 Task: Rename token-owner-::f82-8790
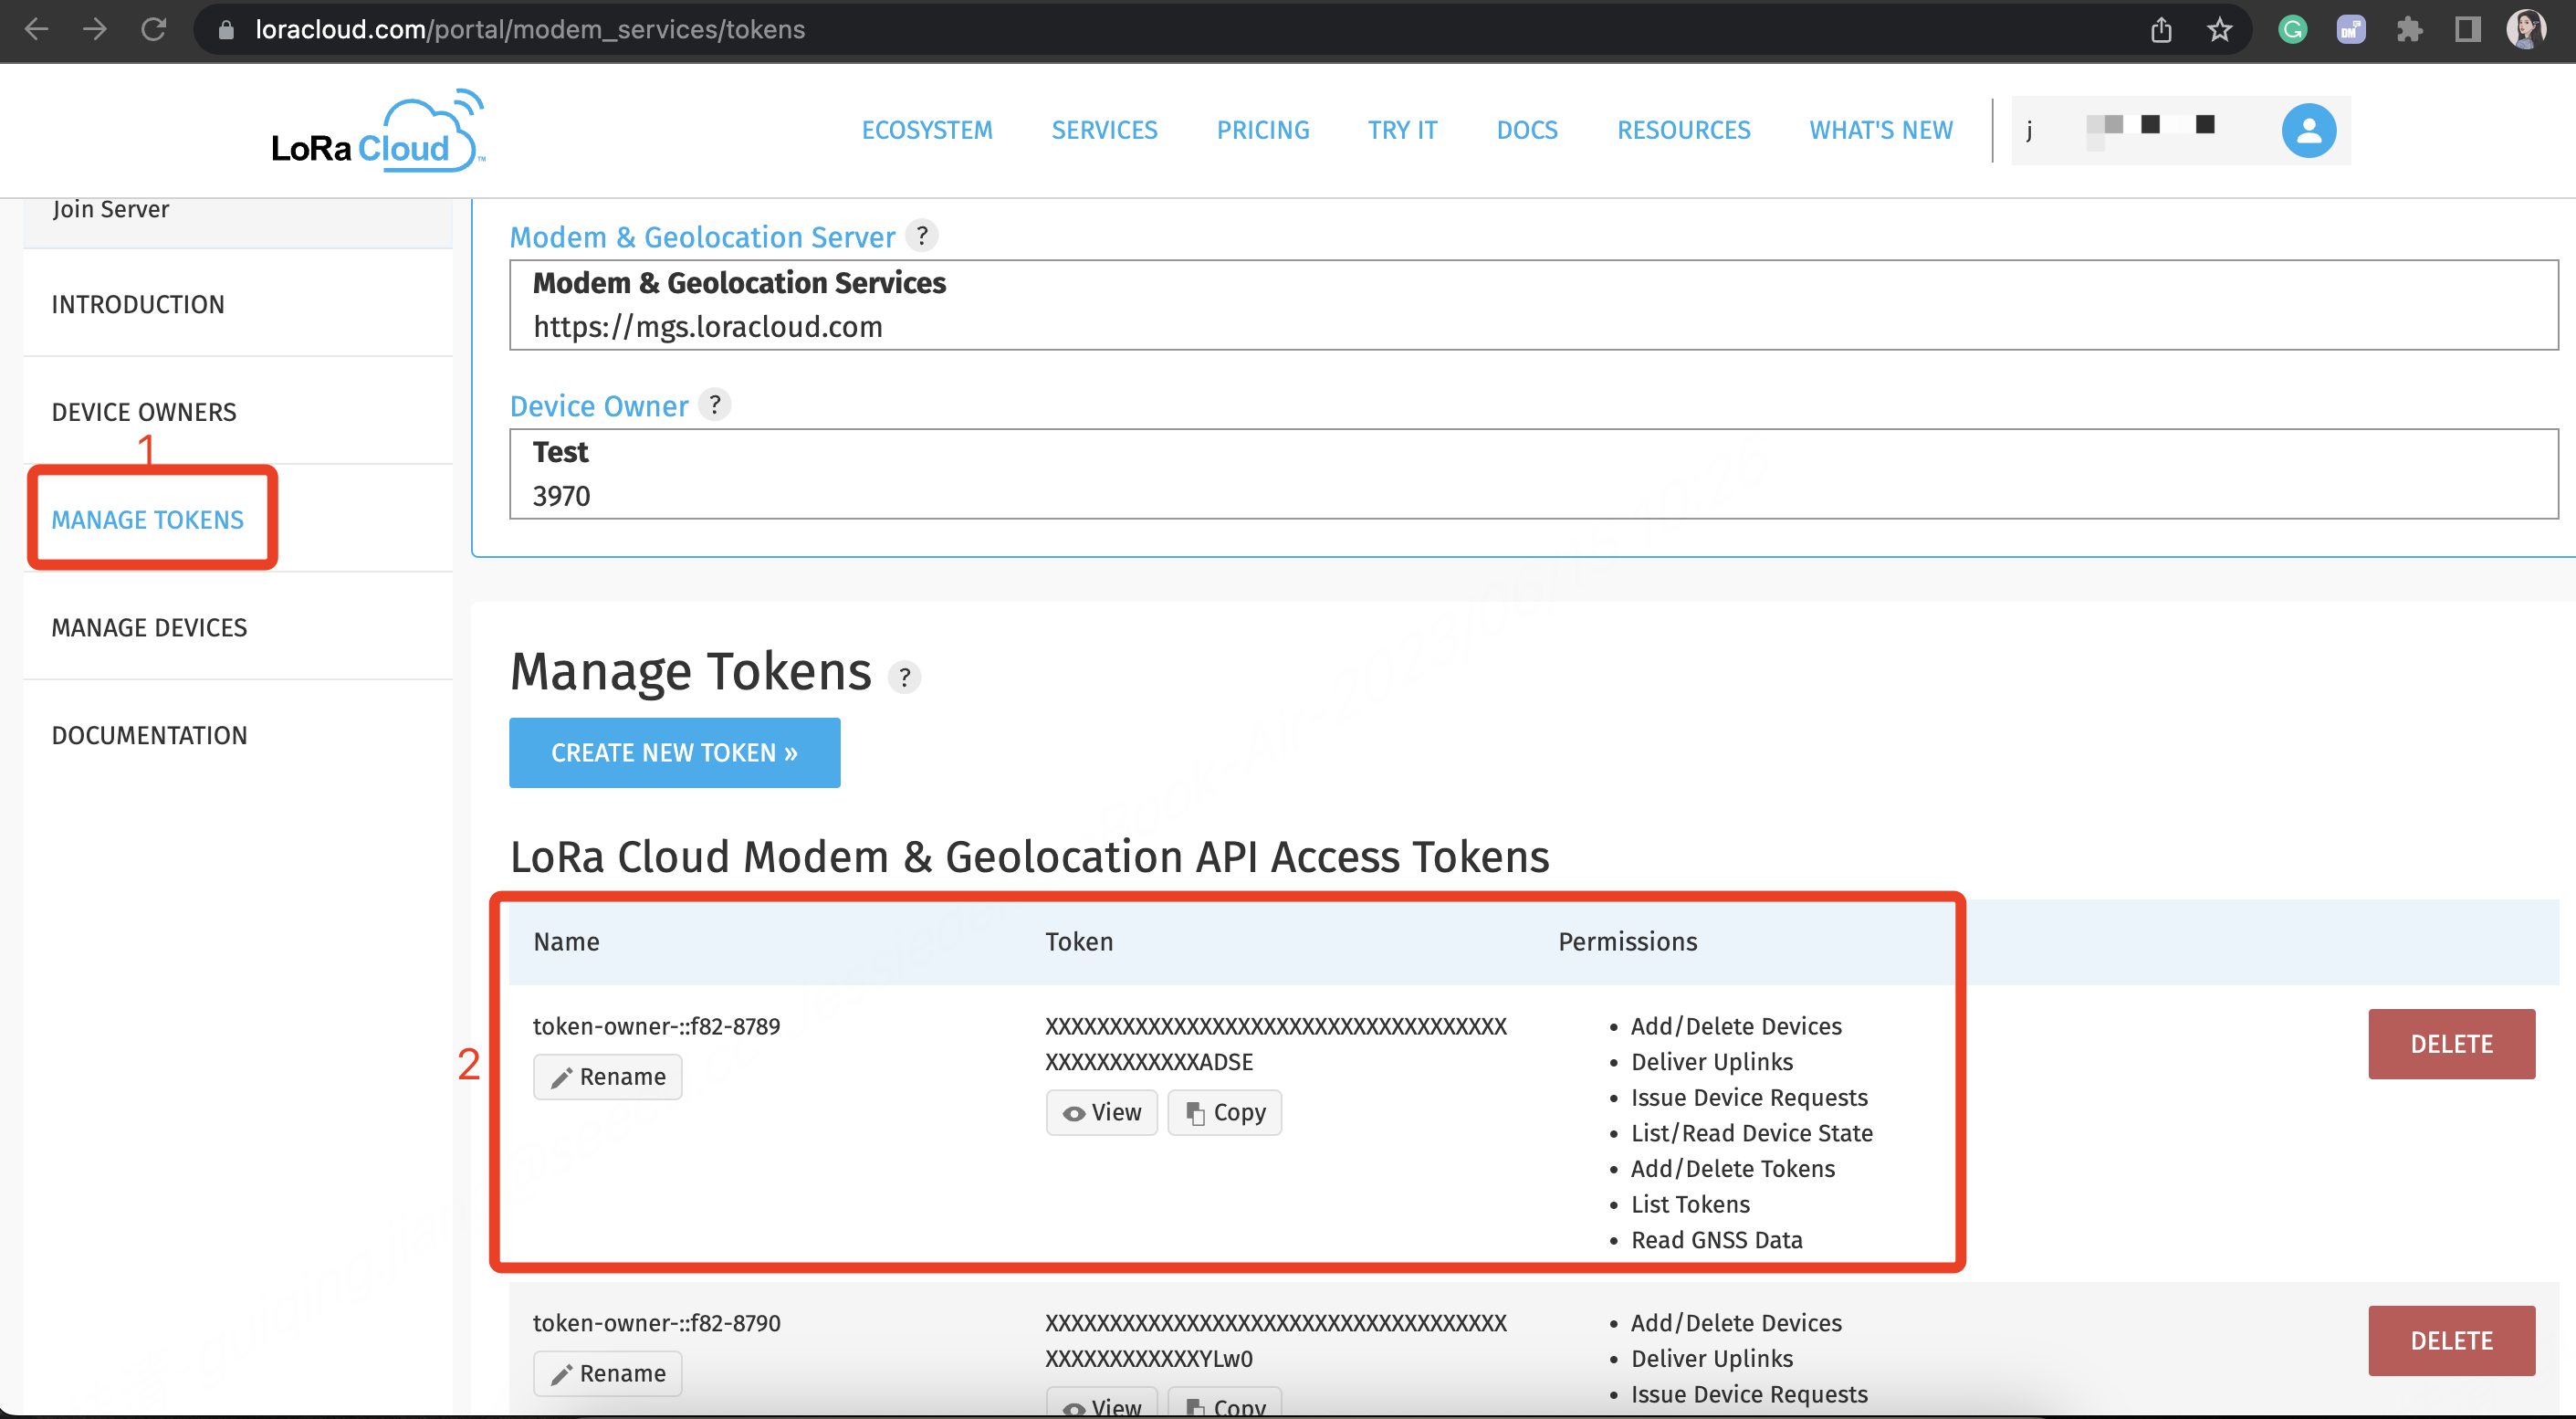click(607, 1373)
